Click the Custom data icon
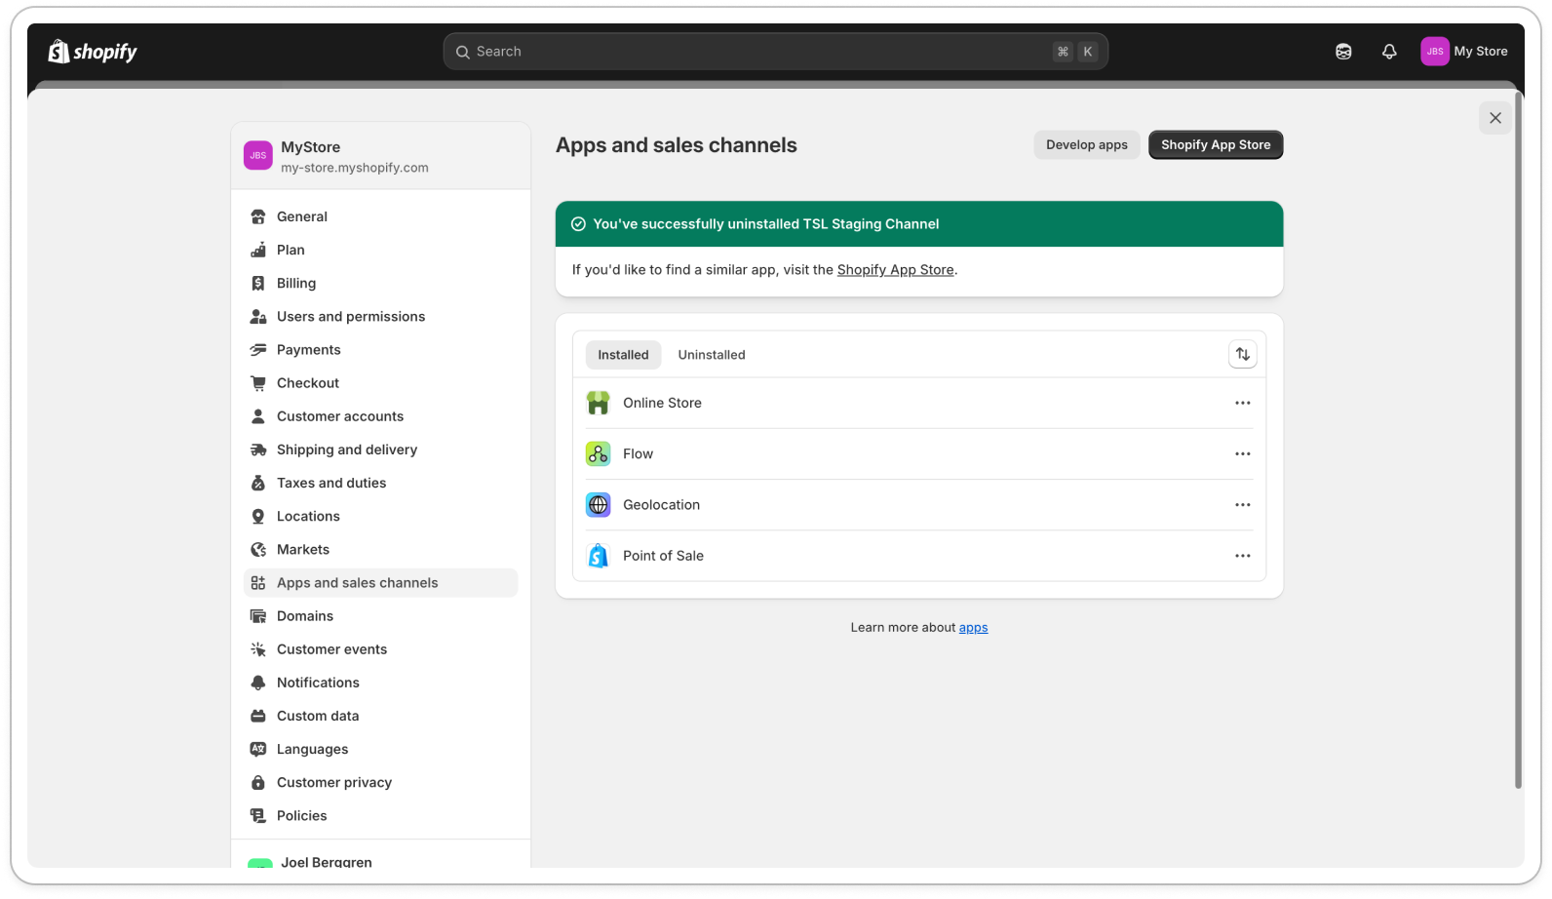Viewport: 1552px width, 899px height. (x=258, y=716)
